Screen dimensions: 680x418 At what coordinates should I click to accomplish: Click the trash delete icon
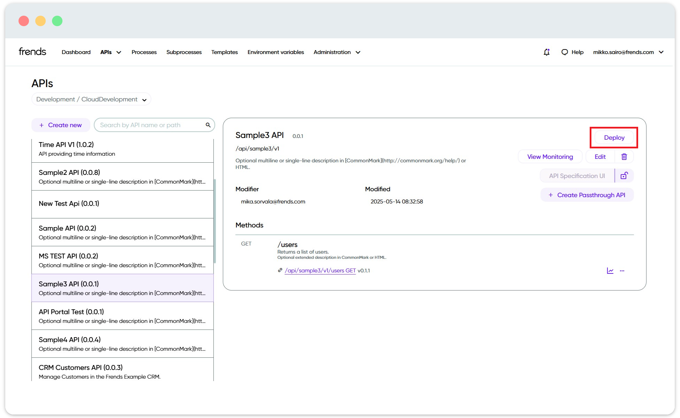pyautogui.click(x=624, y=157)
